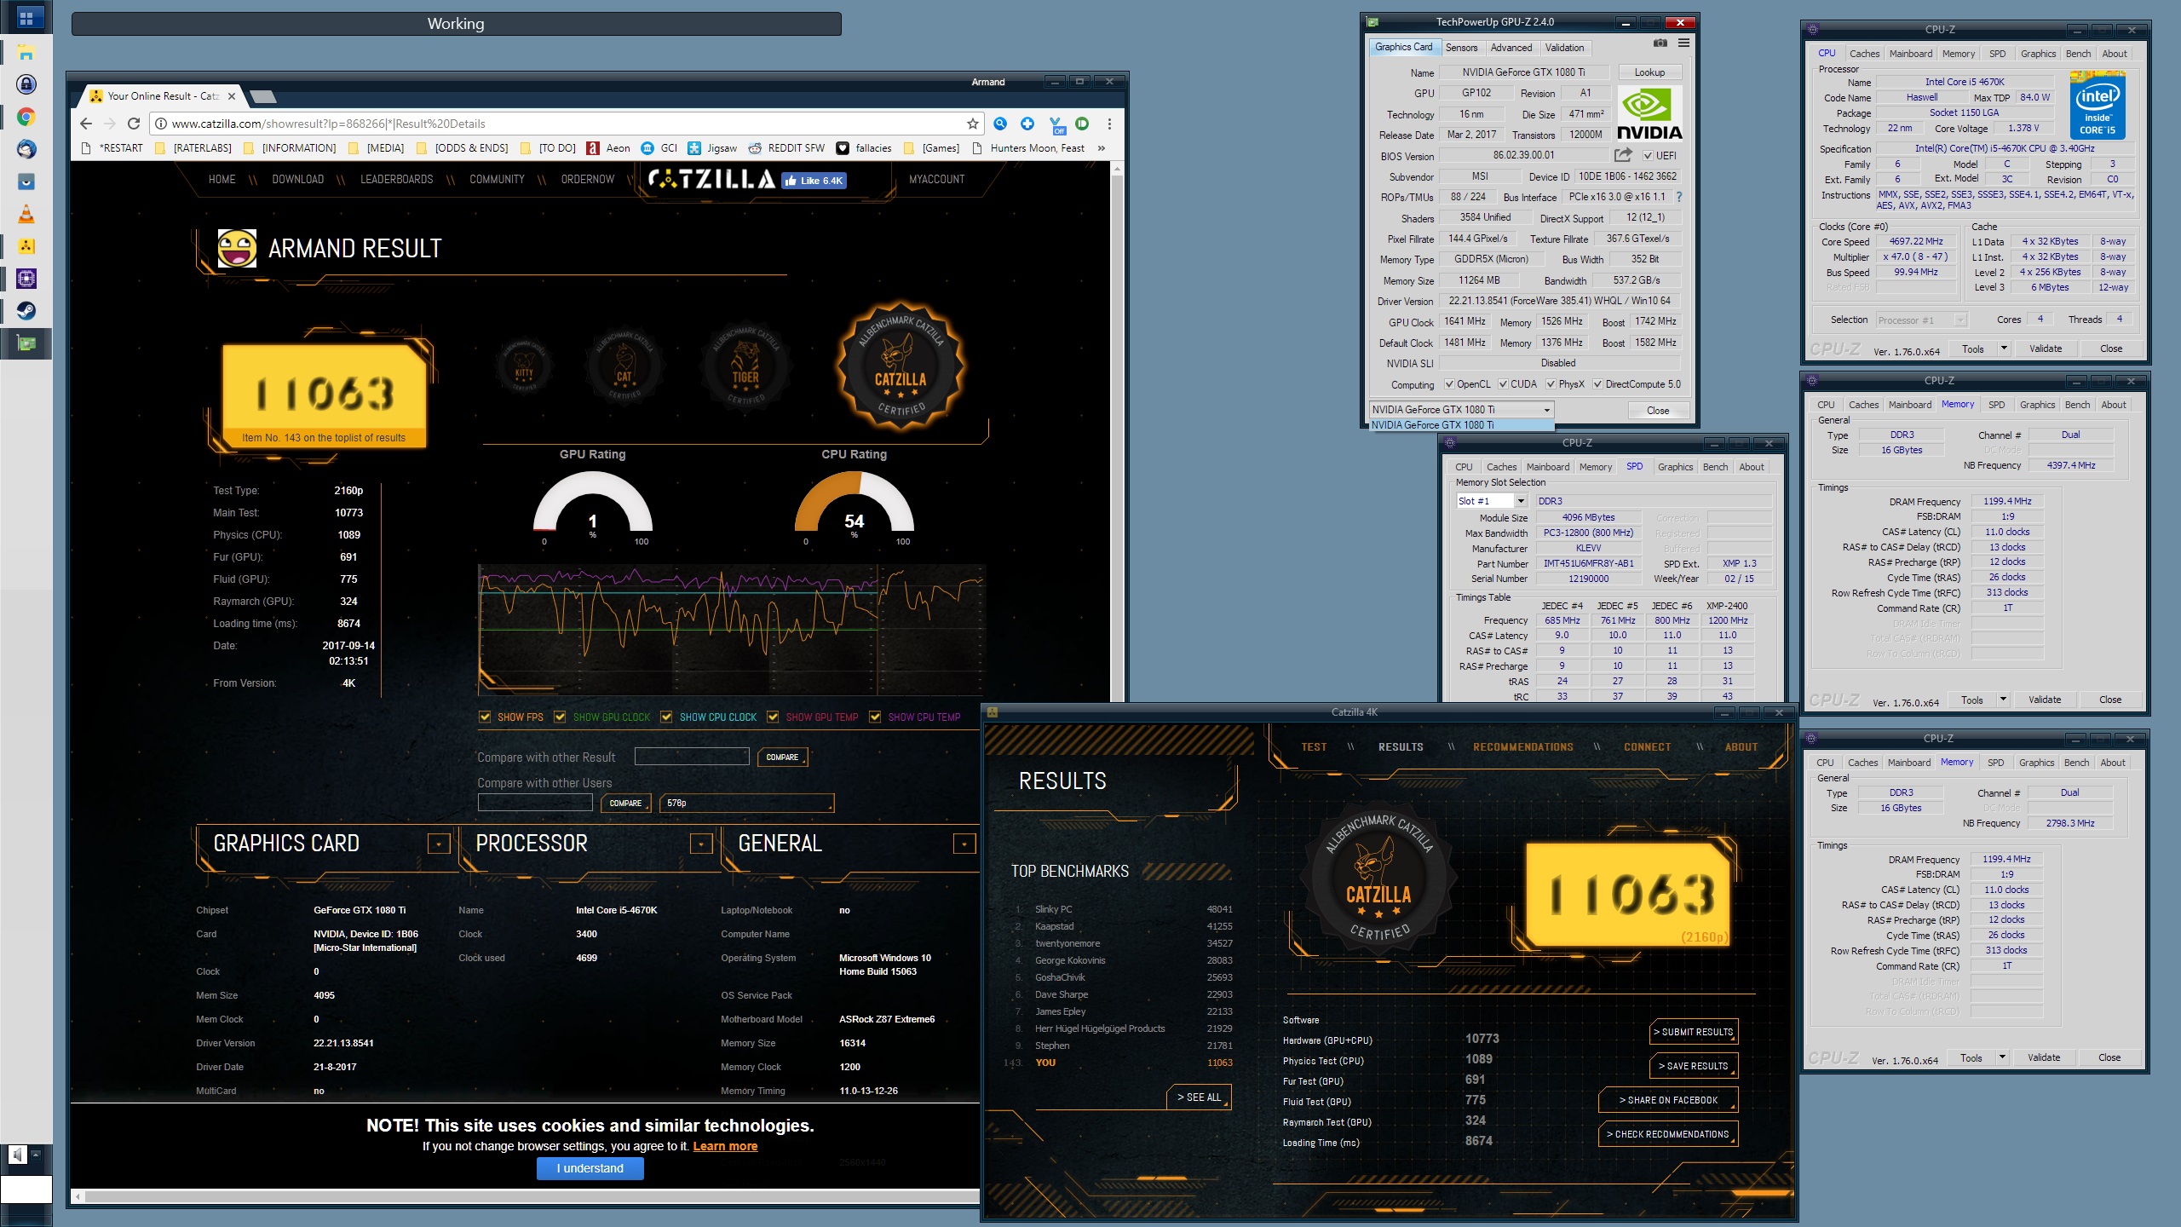Click the share BIOS arrow icon in GPU-Z
Screen dimensions: 2181x1227
[x=1623, y=155]
